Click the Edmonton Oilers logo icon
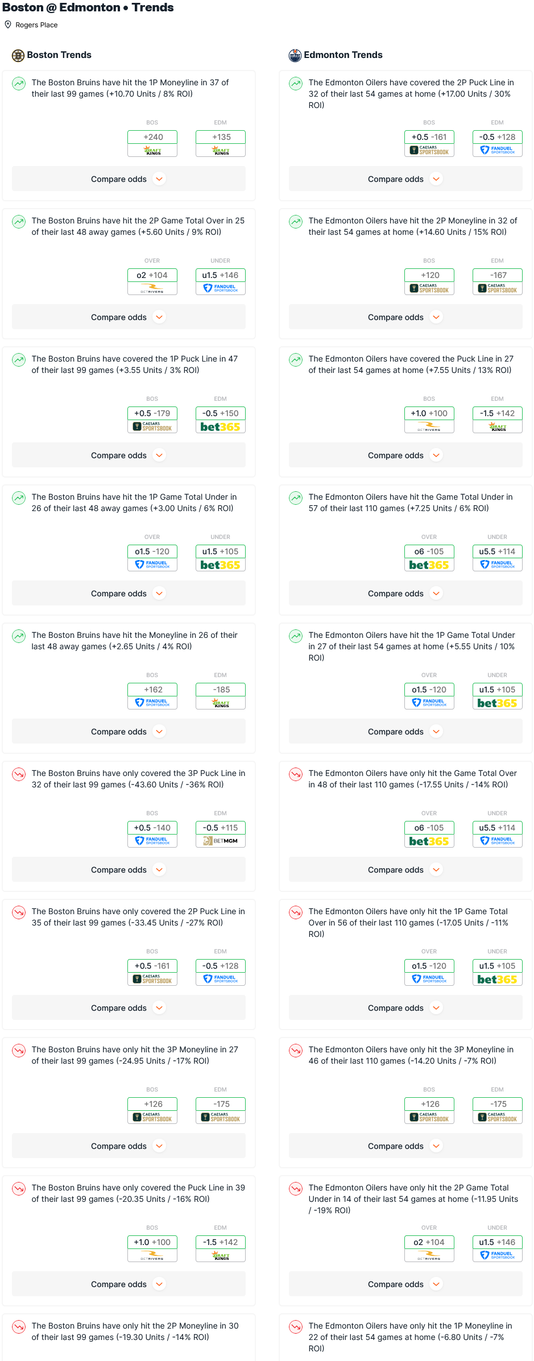Image resolution: width=534 pixels, height=1361 pixels. (x=295, y=55)
